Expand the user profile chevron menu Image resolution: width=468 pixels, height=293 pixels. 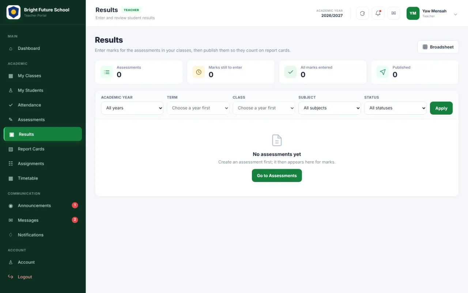click(456, 14)
